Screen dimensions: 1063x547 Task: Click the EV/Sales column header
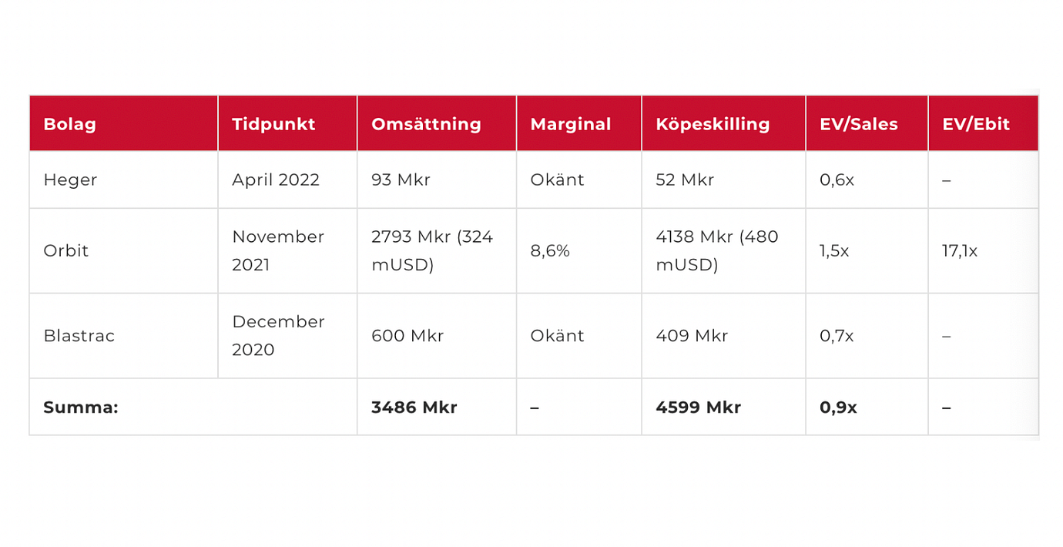(859, 124)
